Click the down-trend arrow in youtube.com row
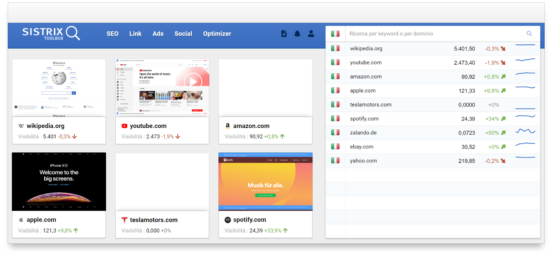The image size is (549, 254). (503, 63)
